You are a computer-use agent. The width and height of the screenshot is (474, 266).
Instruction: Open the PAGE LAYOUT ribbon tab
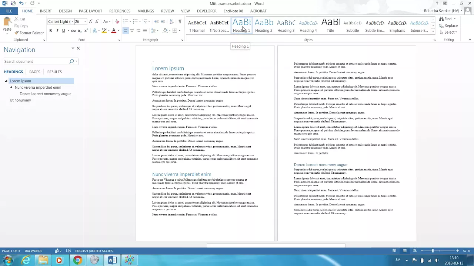pyautogui.click(x=90, y=11)
